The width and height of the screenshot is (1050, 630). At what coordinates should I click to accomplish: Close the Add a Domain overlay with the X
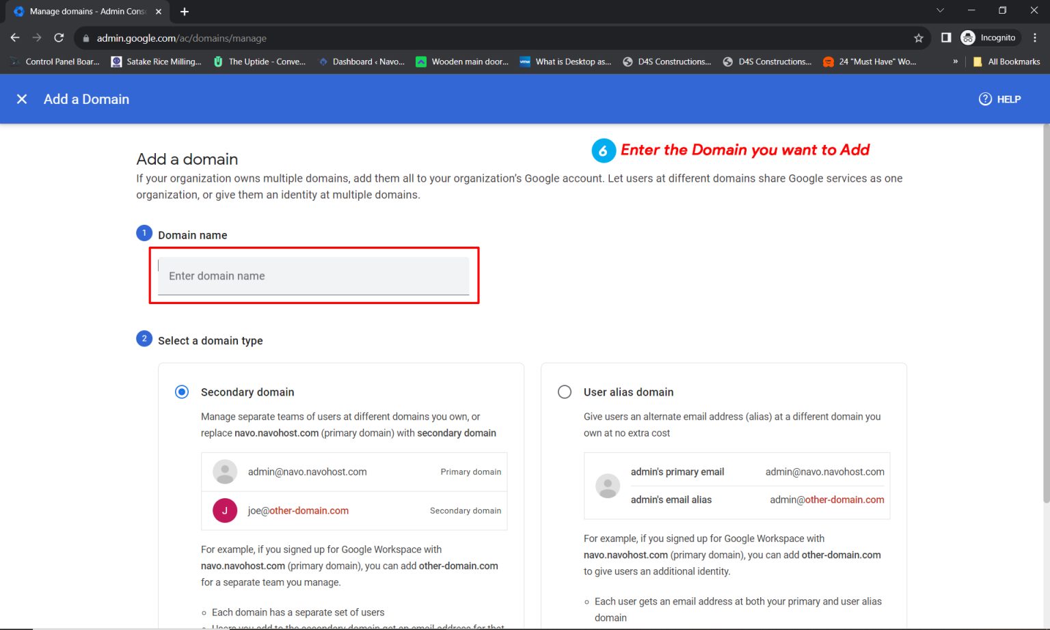tap(21, 99)
